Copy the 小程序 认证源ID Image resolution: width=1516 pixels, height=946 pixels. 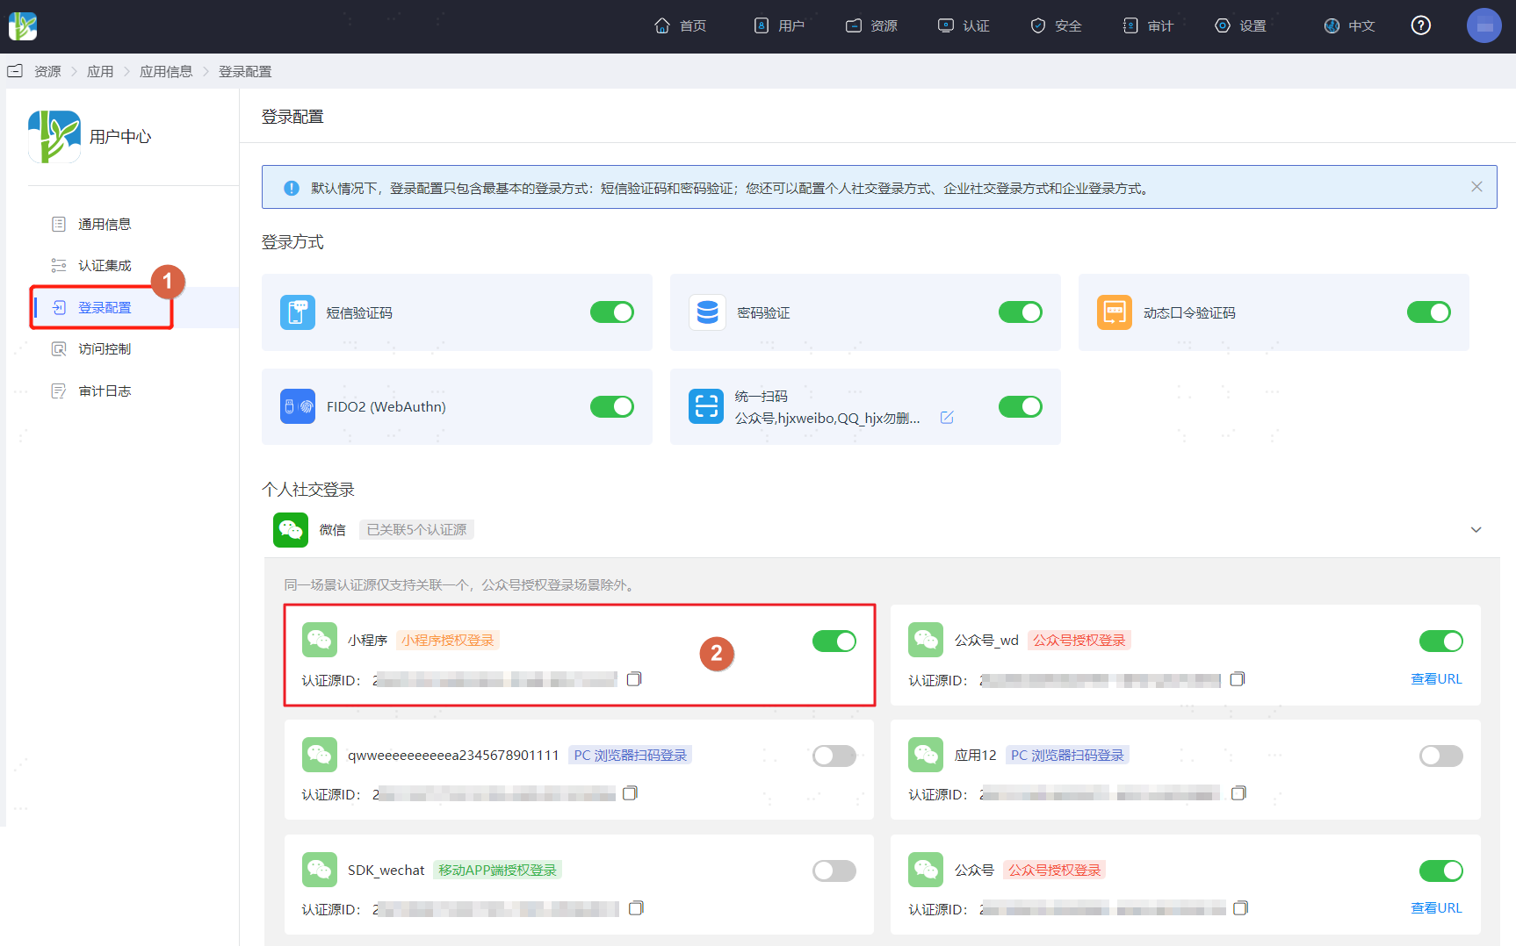[x=634, y=679]
